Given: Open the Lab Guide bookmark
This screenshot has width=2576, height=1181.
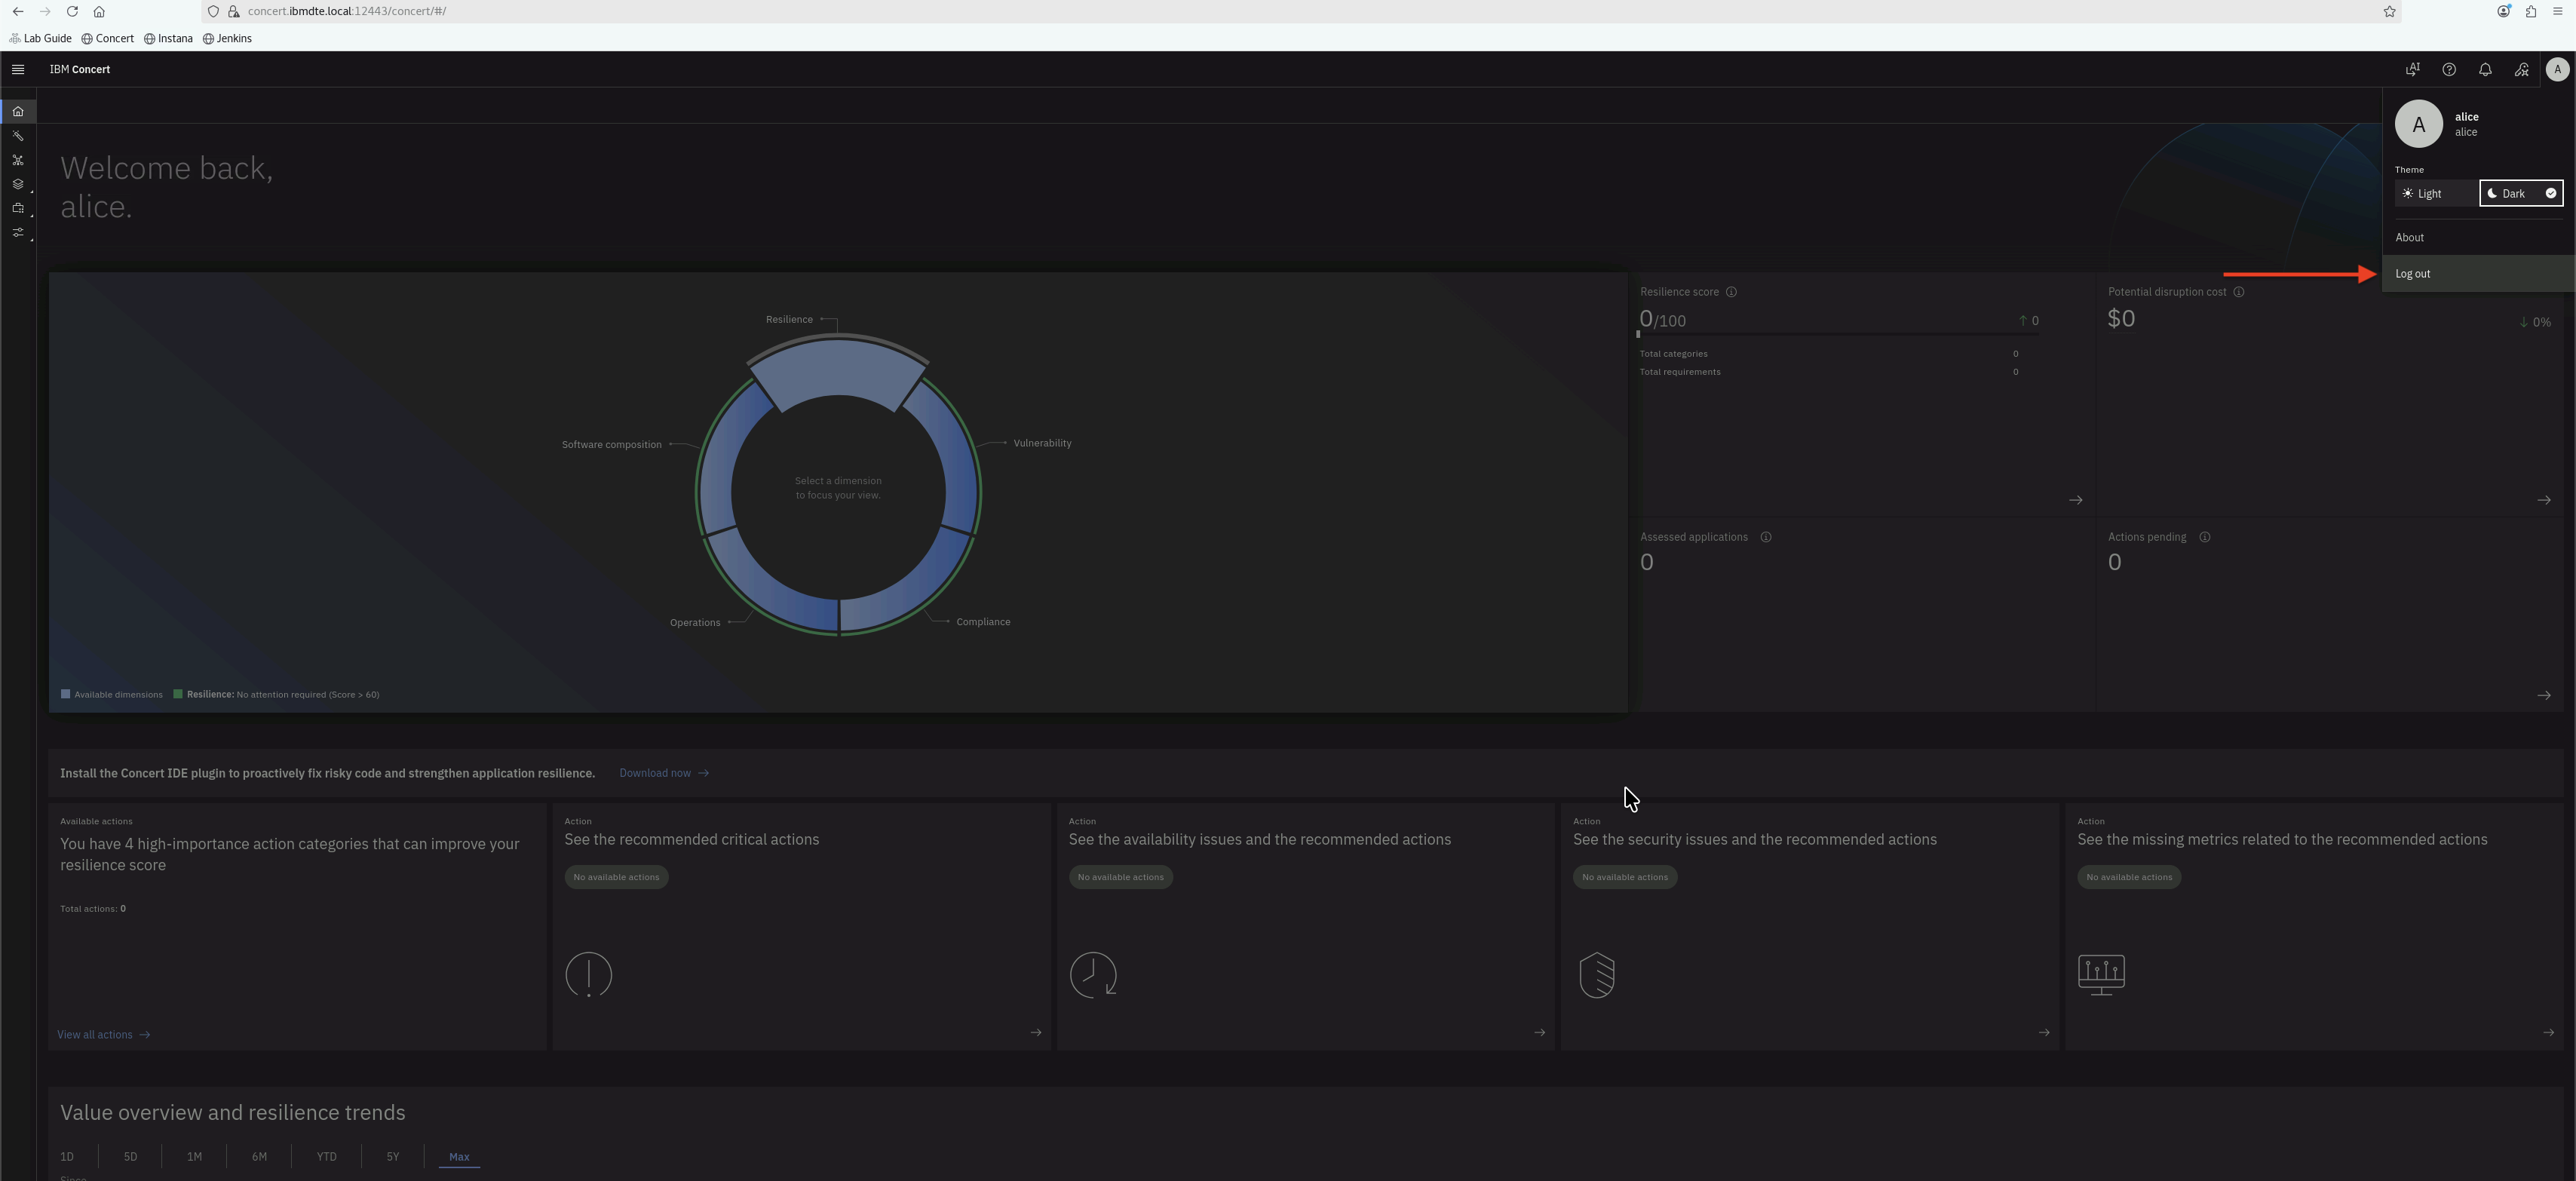Looking at the screenshot, I should pyautogui.click(x=40, y=38).
